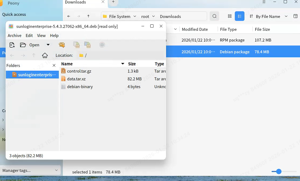The image size is (300, 181).
Task: Click the Extract archive toolbar icon
Action: pos(62,45)
